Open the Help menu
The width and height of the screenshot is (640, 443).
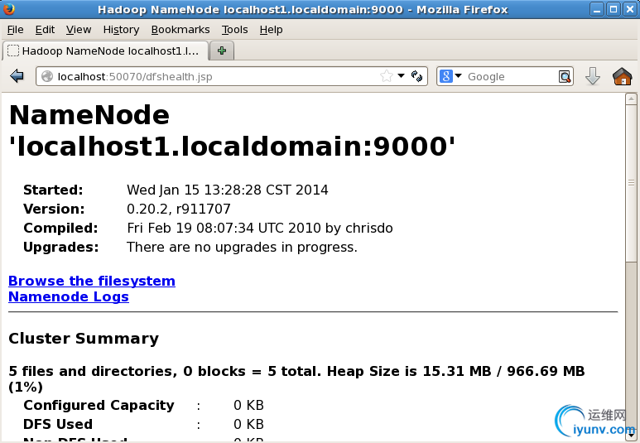pos(271,30)
